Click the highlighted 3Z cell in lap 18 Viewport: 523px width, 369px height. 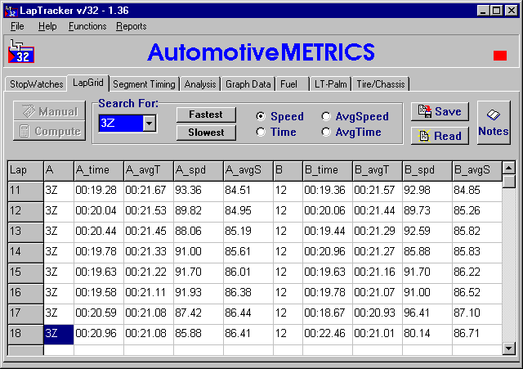pyautogui.click(x=59, y=335)
